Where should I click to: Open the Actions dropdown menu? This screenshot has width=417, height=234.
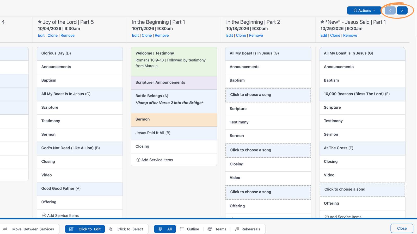click(364, 10)
